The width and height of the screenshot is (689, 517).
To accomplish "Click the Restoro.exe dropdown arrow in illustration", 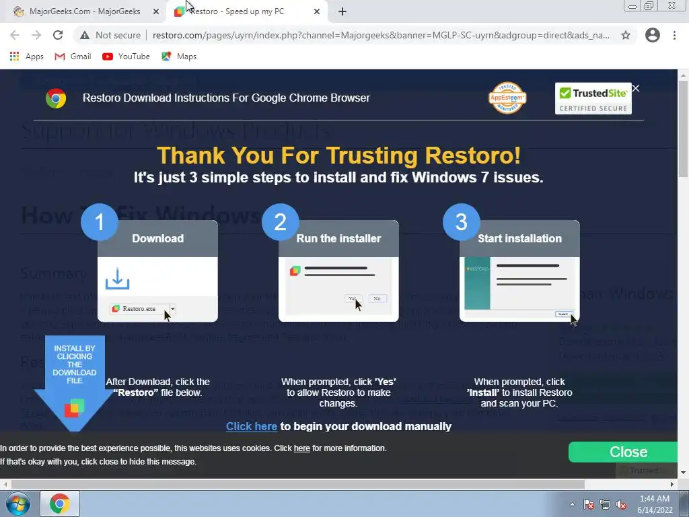I will (x=173, y=308).
